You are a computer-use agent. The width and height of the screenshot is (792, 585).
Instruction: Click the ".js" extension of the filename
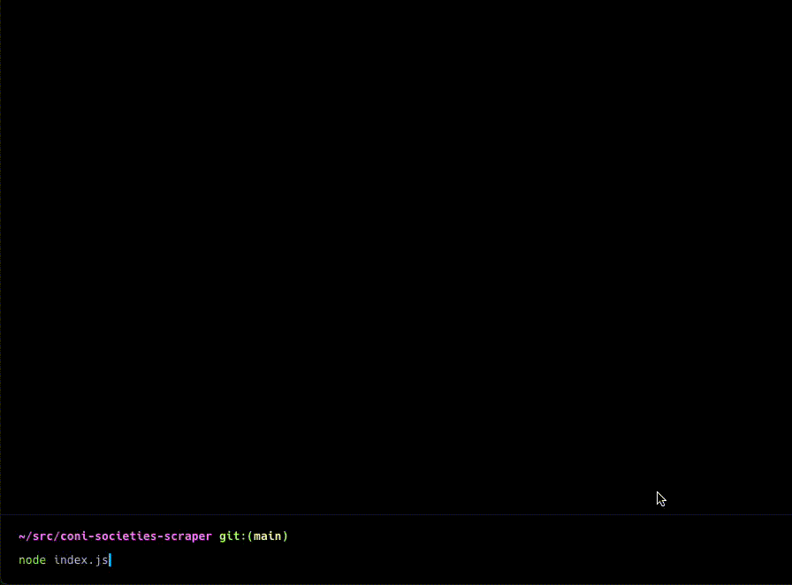(98, 559)
